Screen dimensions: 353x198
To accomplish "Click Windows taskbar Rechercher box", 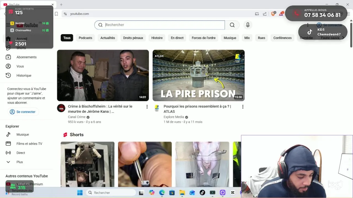I will [110, 193].
